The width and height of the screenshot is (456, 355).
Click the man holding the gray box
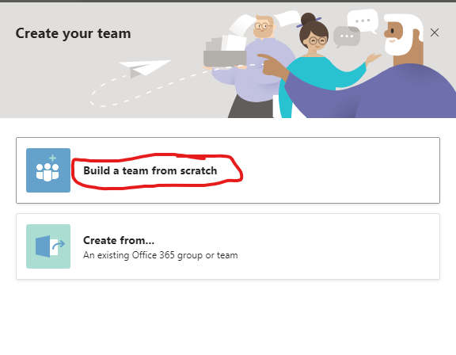(x=253, y=67)
